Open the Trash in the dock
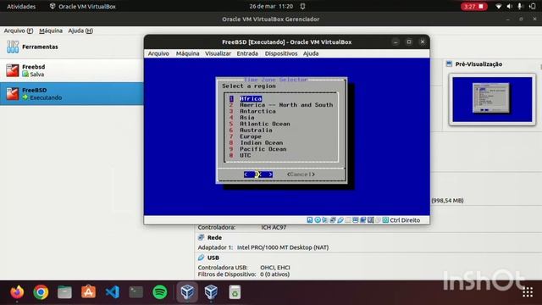542x305 pixels. pos(235,292)
